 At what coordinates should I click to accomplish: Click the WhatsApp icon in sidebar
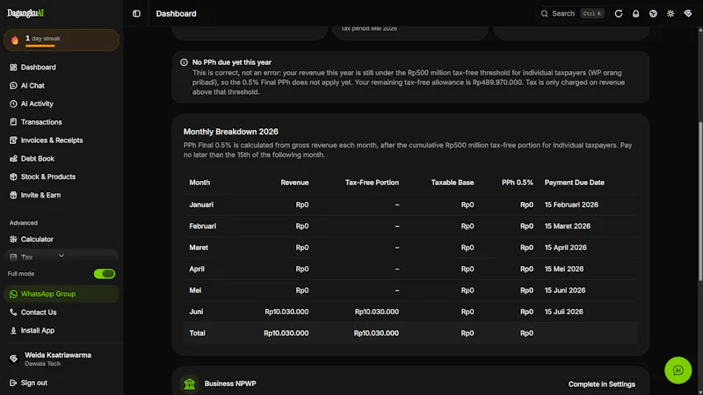(x=13, y=294)
